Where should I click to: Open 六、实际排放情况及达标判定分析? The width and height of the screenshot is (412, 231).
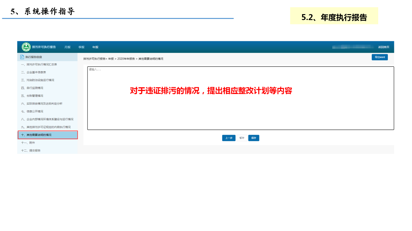click(x=42, y=104)
